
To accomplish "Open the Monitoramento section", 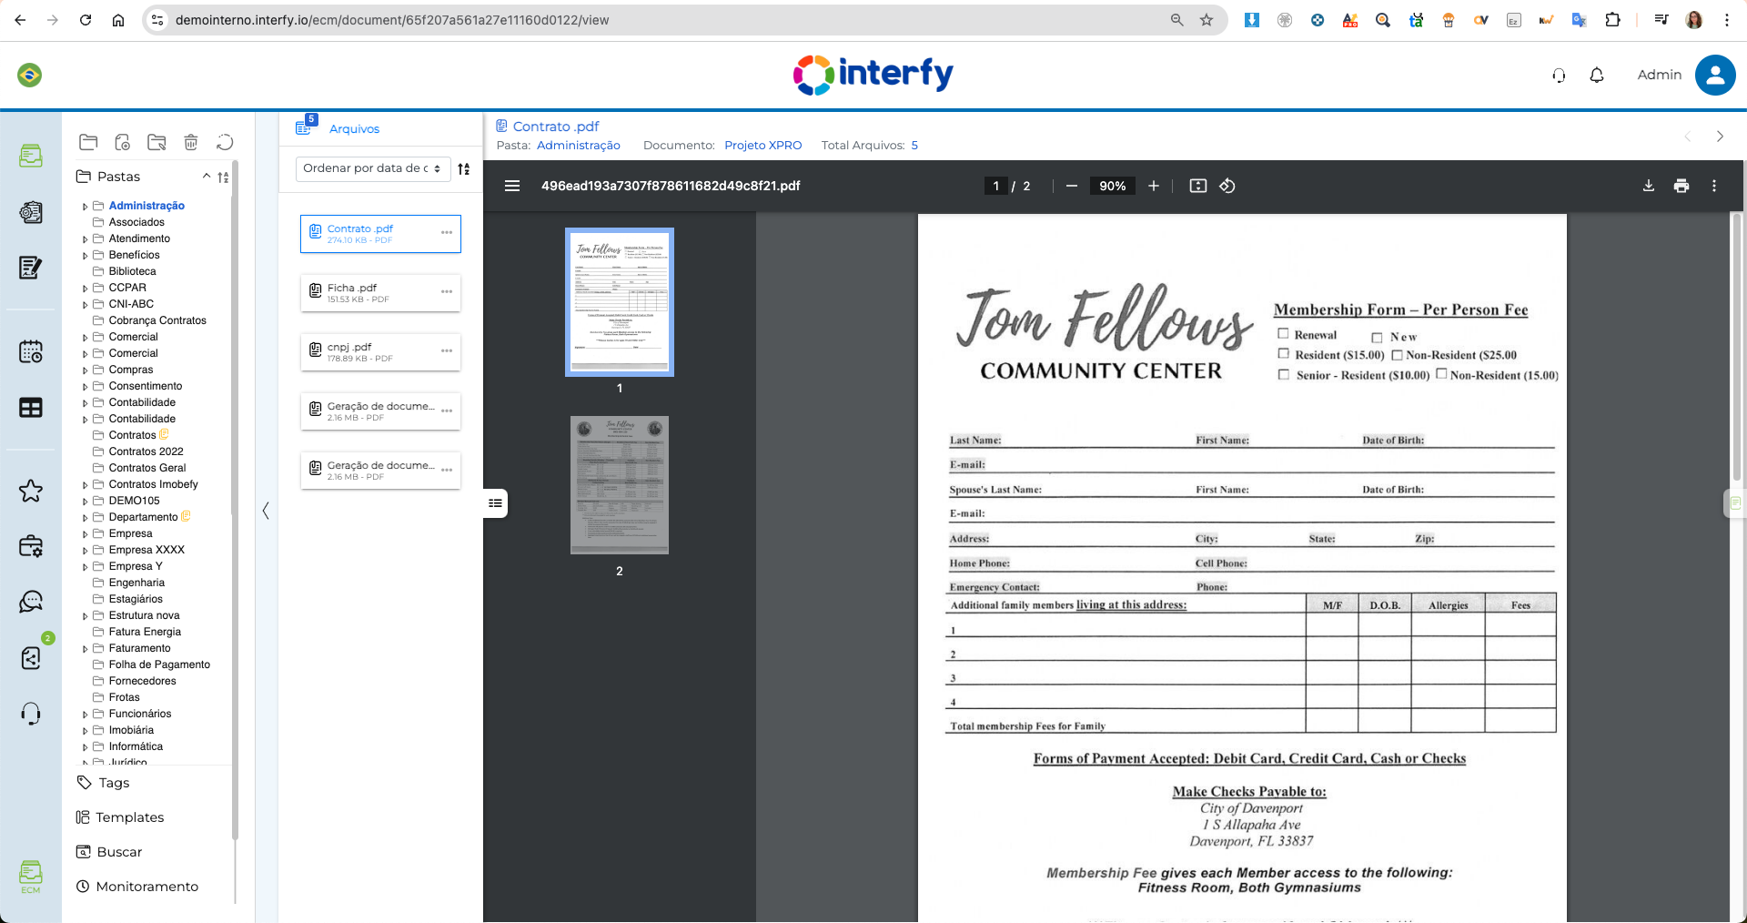I will pyautogui.click(x=137, y=887).
